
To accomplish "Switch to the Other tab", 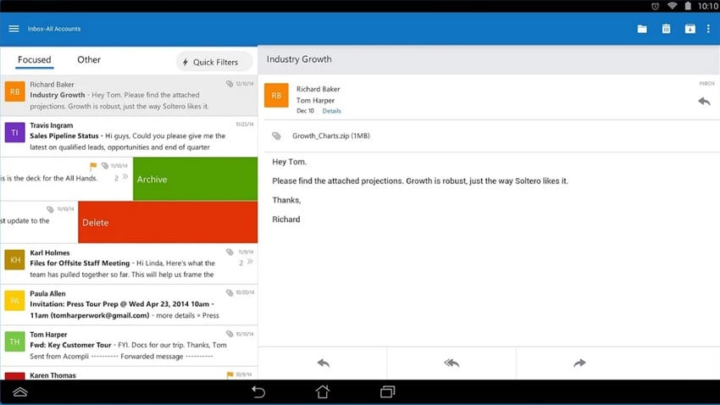I will tap(89, 59).
